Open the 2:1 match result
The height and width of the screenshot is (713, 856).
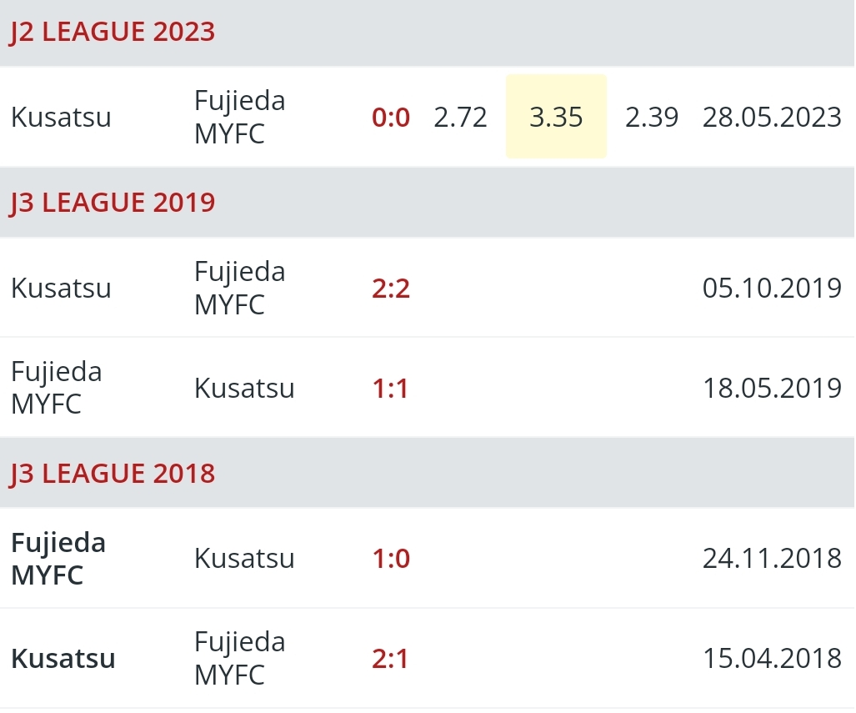(390, 658)
